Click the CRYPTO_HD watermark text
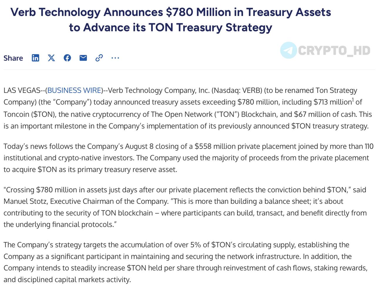This screenshot has width=376, height=290. pyautogui.click(x=334, y=50)
